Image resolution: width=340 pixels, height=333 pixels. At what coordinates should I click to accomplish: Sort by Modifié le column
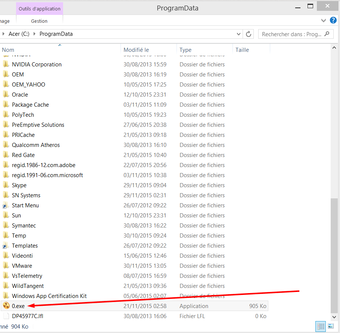136,50
